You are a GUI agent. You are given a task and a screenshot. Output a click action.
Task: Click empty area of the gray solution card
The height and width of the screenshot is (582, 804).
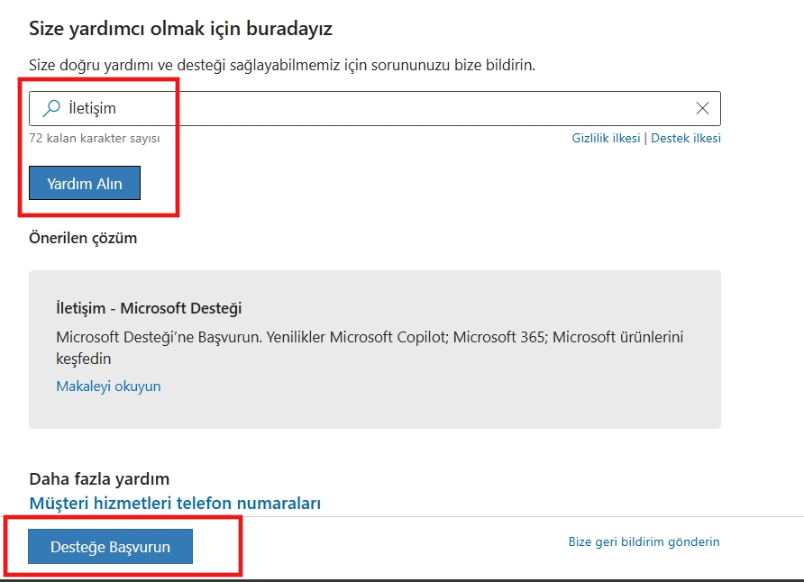461,400
